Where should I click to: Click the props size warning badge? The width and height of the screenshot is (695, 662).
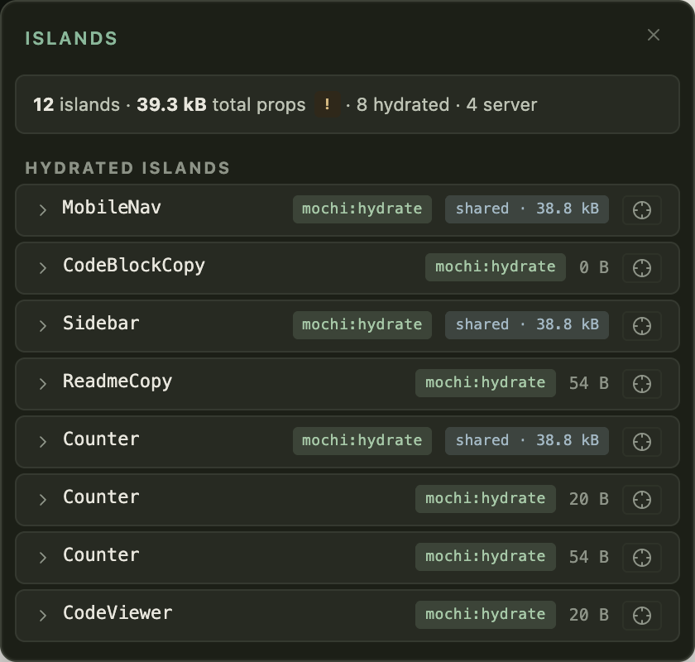click(328, 104)
